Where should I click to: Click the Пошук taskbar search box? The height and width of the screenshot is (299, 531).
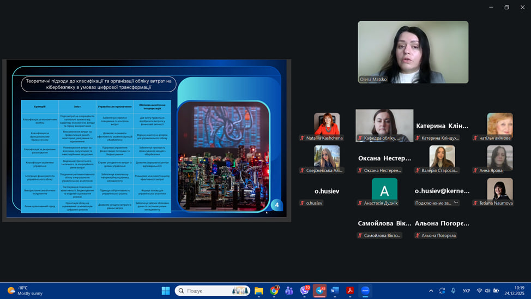point(213,291)
